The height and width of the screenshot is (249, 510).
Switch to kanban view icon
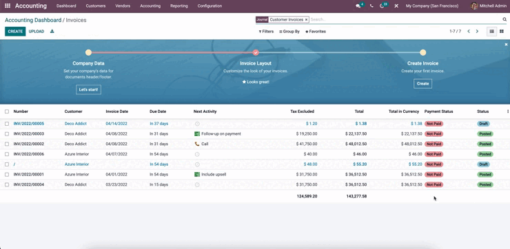(x=502, y=32)
